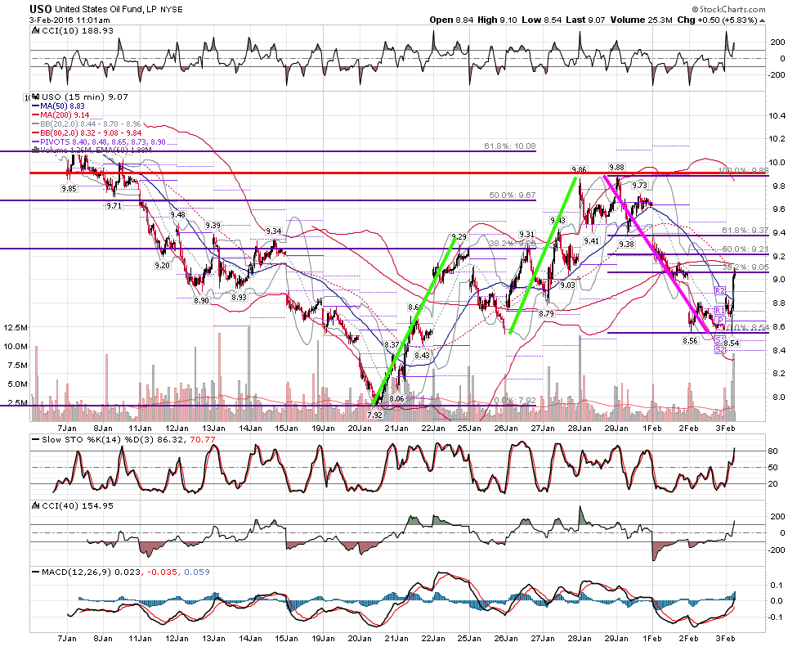Click the CCI(40) indicator legend icon
797x651 pixels.
coord(35,505)
